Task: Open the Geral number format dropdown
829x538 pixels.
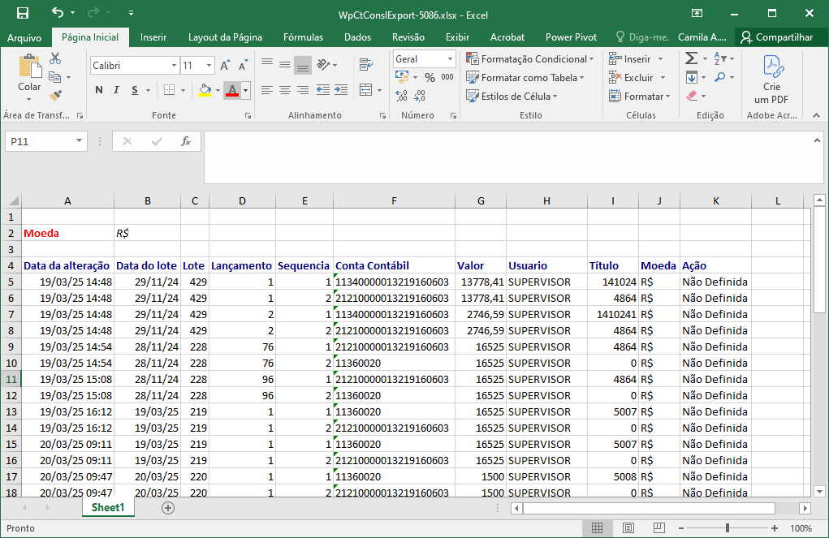Action: (x=450, y=59)
